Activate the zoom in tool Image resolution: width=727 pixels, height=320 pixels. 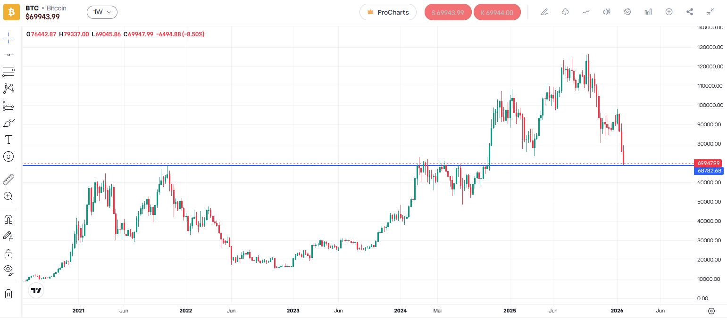point(8,197)
